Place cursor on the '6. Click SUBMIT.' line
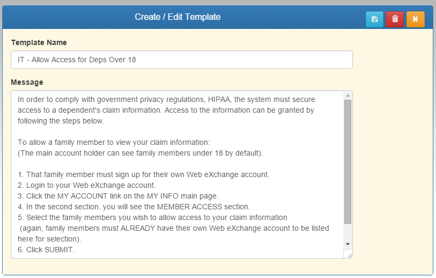The image size is (436, 278). coord(47,249)
